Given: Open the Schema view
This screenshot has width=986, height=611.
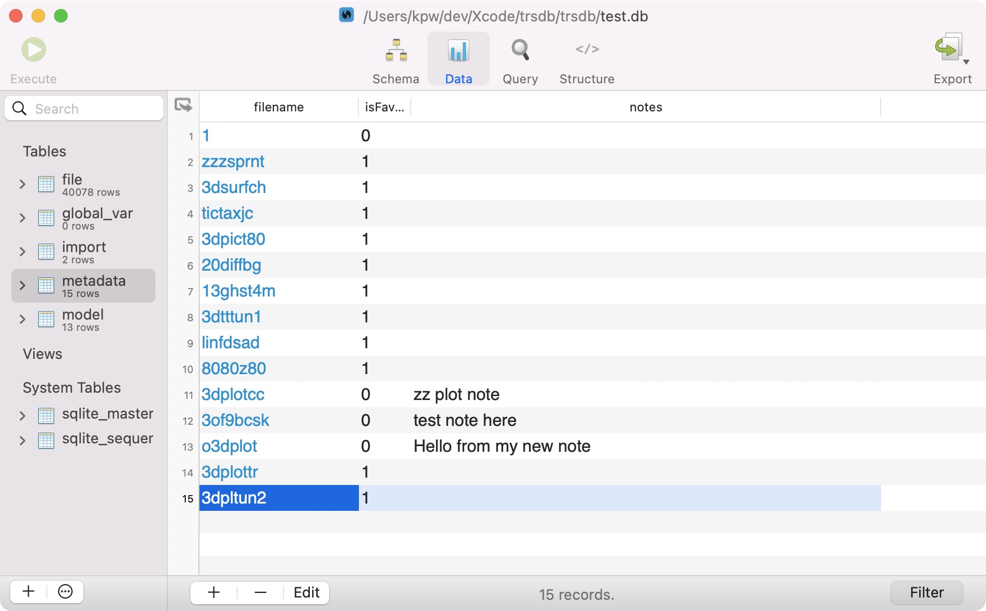Looking at the screenshot, I should [396, 61].
